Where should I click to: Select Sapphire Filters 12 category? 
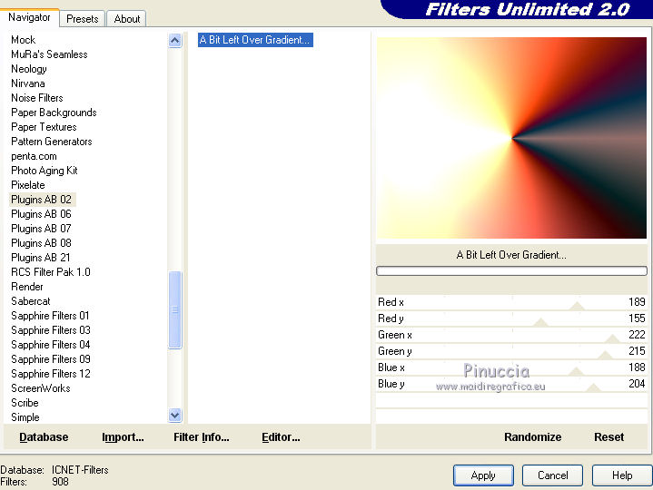point(50,374)
